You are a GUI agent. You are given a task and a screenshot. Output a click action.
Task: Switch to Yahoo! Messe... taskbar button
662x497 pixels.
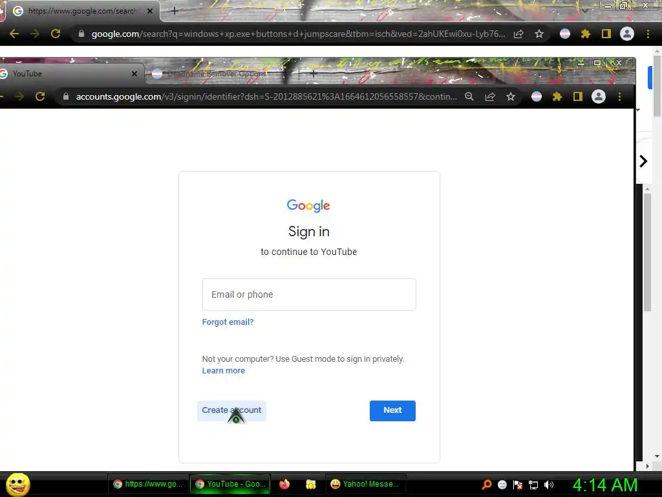(x=366, y=484)
